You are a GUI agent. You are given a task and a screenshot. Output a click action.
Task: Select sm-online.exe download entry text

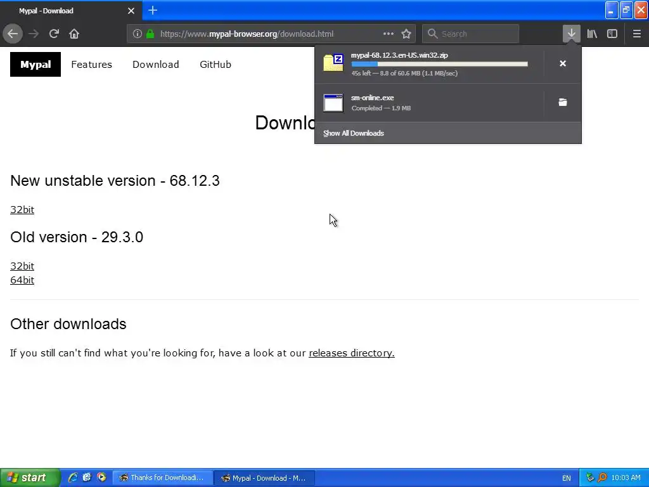373,98
